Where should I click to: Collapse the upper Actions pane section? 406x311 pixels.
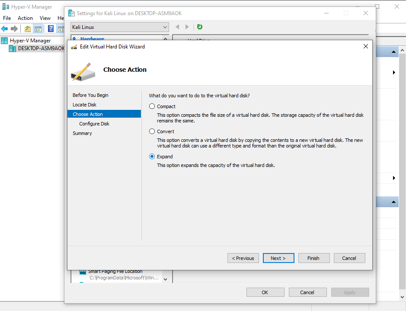pos(393,52)
